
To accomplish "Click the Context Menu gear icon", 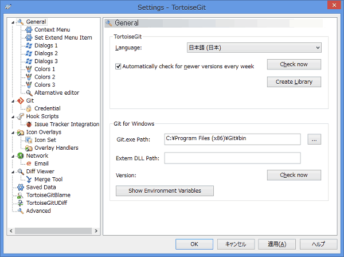I will 29,30.
